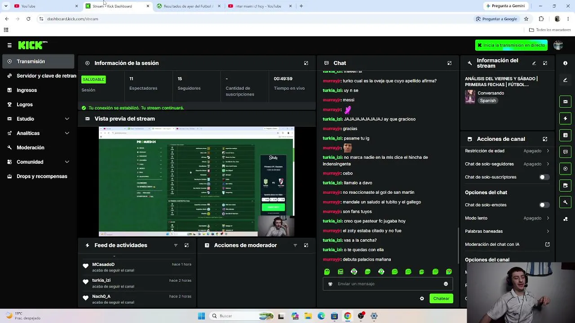575x323 pixels.
Task: Bookmark this page with the star icon
Action: (526, 19)
